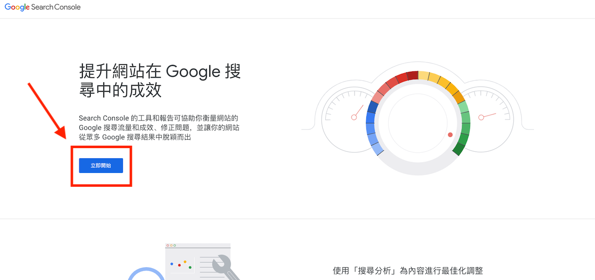Click the 立即開始 button
The image size is (595, 280).
point(101,166)
